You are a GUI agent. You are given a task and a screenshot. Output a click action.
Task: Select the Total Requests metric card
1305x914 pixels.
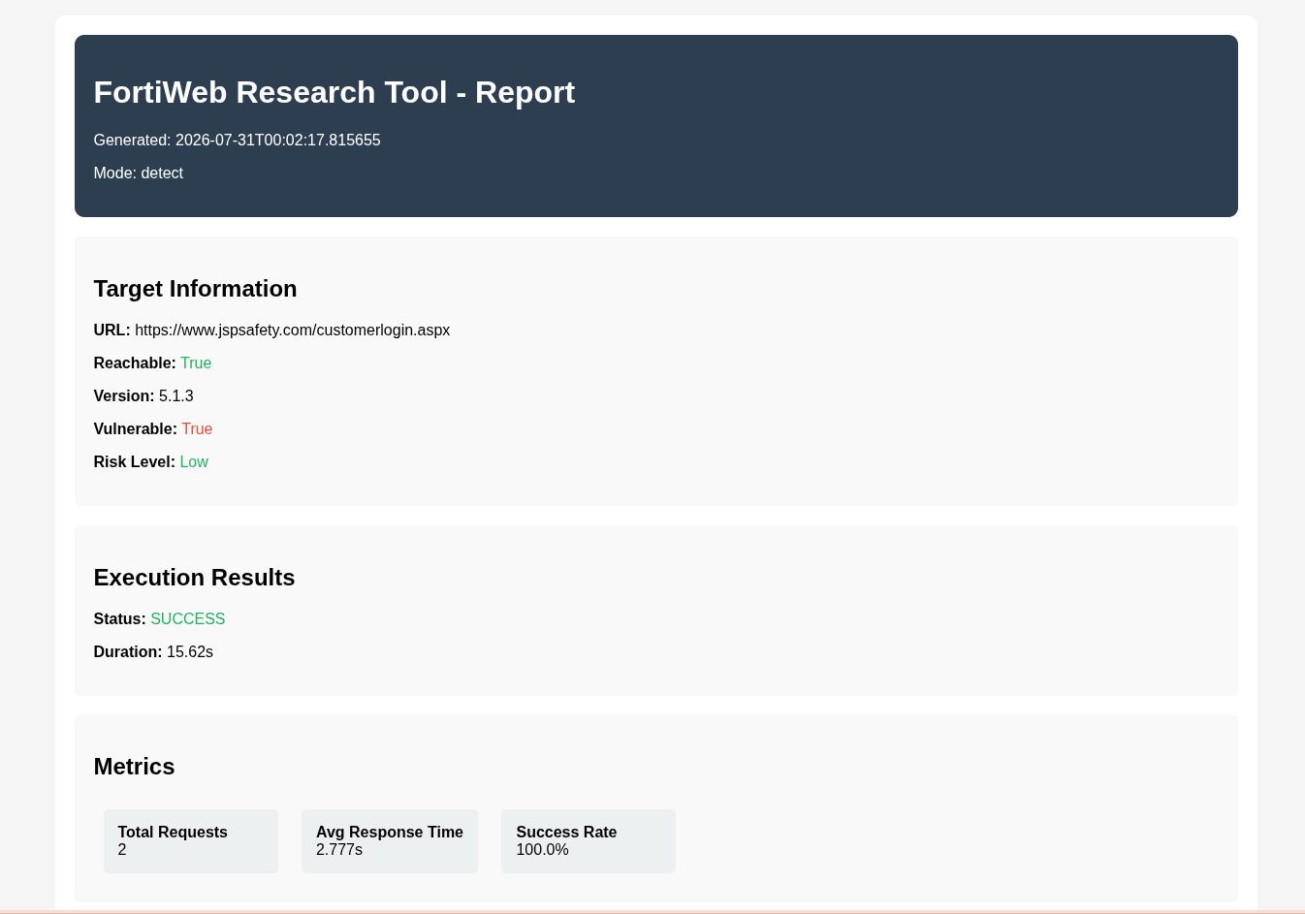191,841
